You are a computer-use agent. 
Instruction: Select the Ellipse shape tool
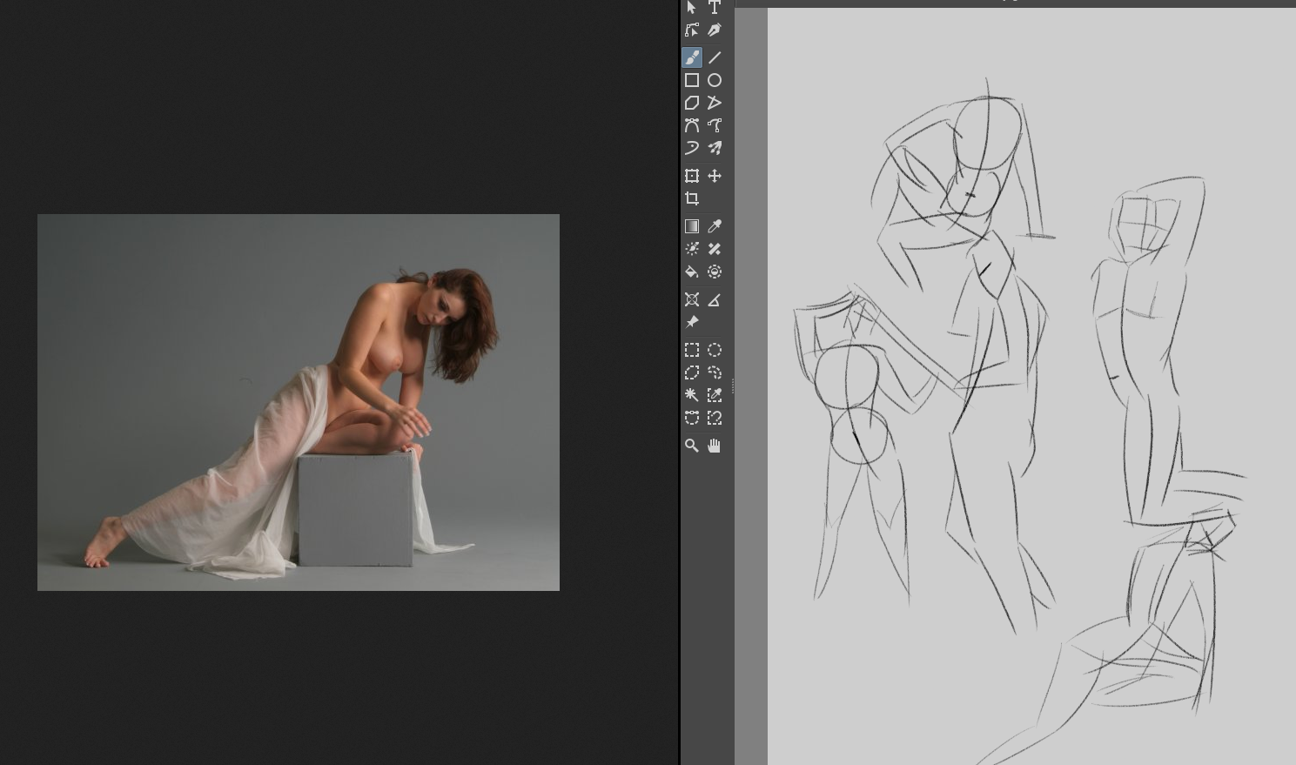click(x=715, y=80)
